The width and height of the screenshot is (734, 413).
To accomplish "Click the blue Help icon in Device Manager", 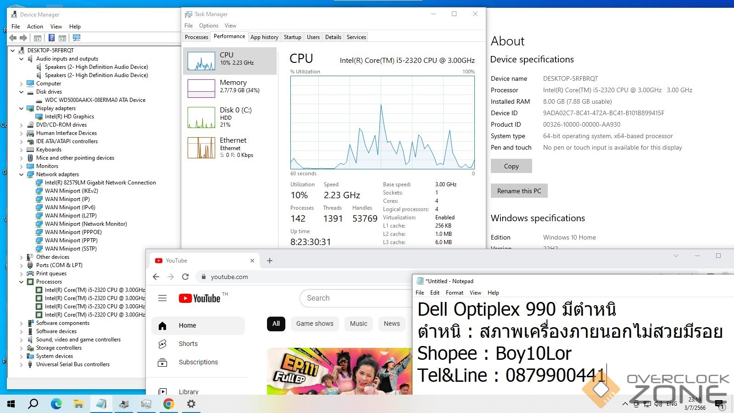I will point(52,38).
